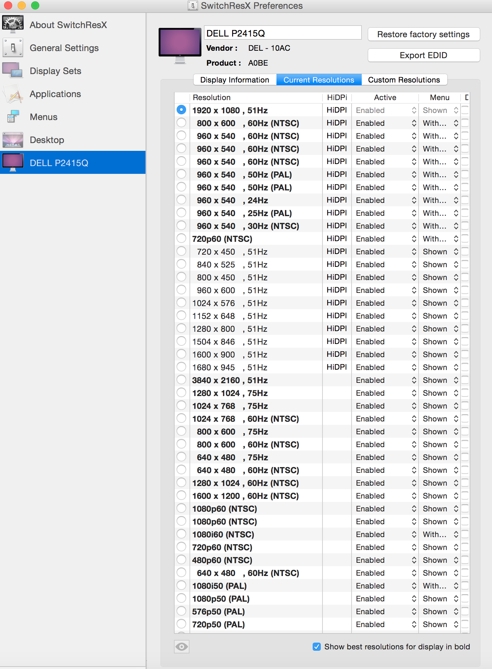The image size is (492, 669).
Task: Open Menu dropdown for 1080i50 (PAL)
Action: [440, 586]
